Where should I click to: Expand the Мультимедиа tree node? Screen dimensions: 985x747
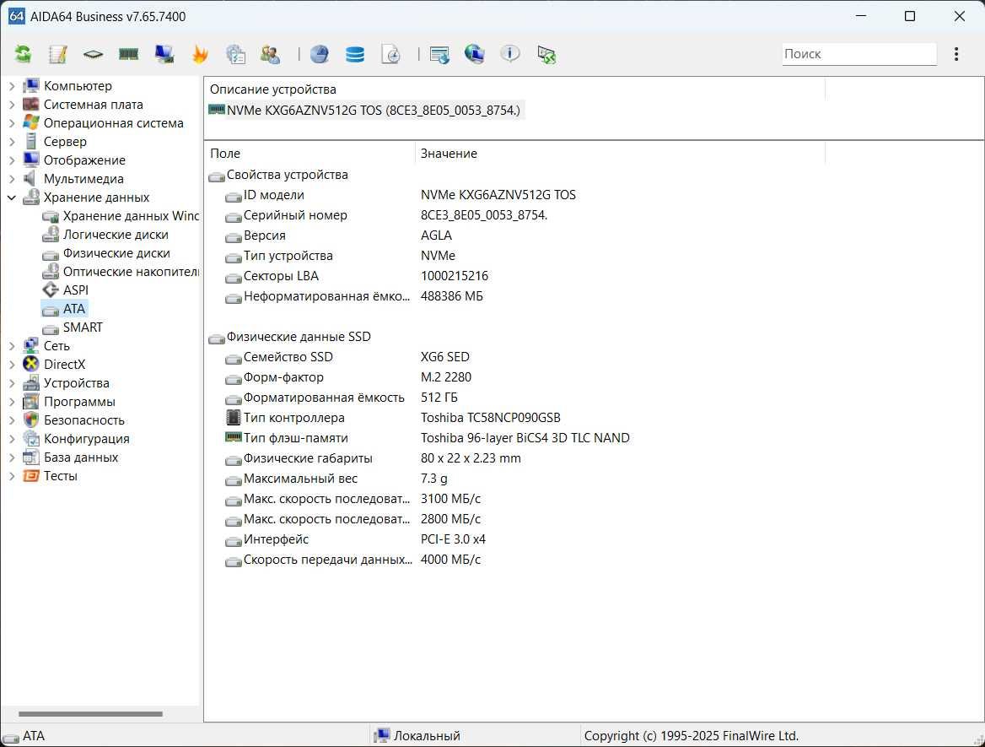coord(11,179)
